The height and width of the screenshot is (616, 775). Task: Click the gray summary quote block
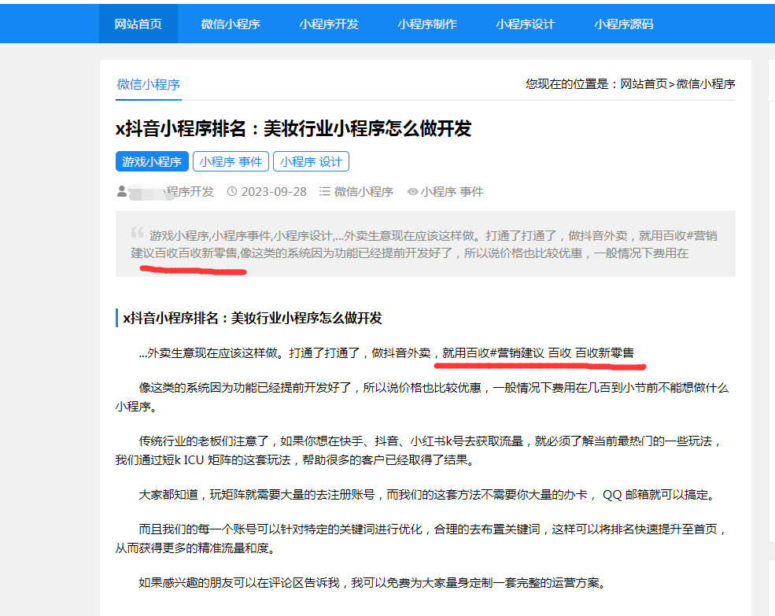point(425,244)
